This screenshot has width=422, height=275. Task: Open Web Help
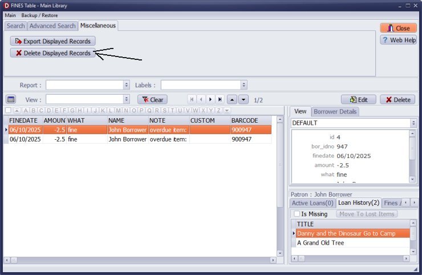click(x=398, y=40)
